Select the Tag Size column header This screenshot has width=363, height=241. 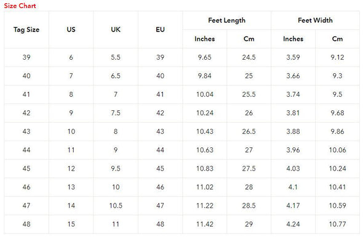tap(26, 30)
